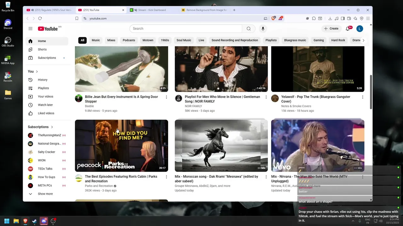The height and width of the screenshot is (226, 403).
Task: Click the page vertical scrollbar thumb
Action: point(371,92)
